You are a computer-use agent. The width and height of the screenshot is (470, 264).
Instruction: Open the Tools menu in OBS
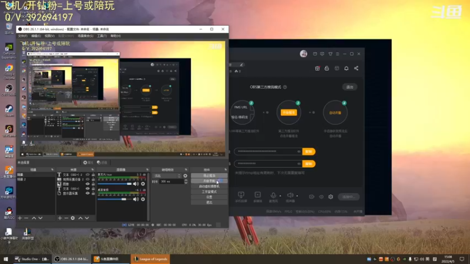coord(102,36)
